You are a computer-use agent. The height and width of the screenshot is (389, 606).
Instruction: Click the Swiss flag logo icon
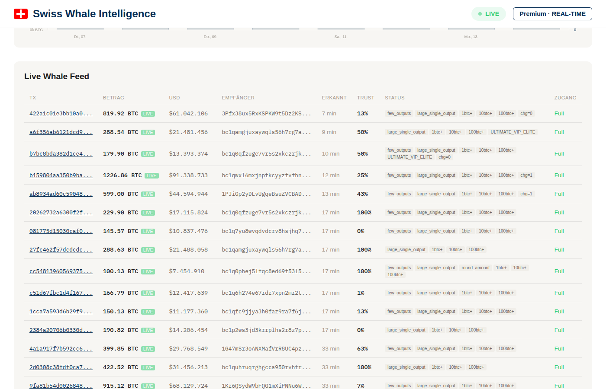[x=21, y=14]
